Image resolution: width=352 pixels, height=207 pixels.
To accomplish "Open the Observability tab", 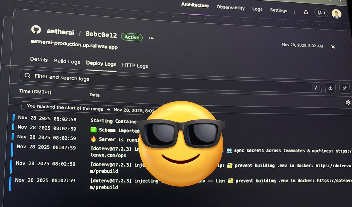I will pyautogui.click(x=231, y=8).
